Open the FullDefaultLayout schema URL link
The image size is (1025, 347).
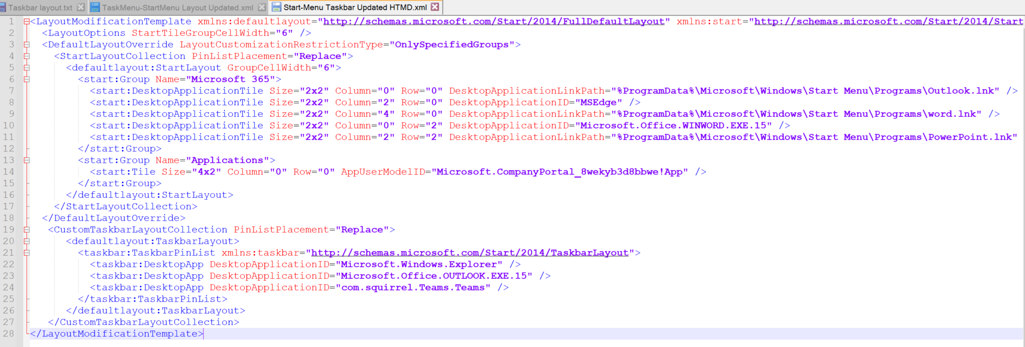(493, 21)
